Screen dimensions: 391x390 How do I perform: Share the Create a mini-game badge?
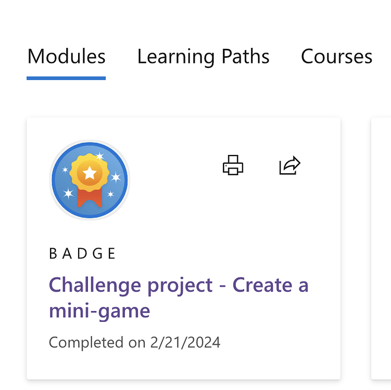(x=290, y=165)
